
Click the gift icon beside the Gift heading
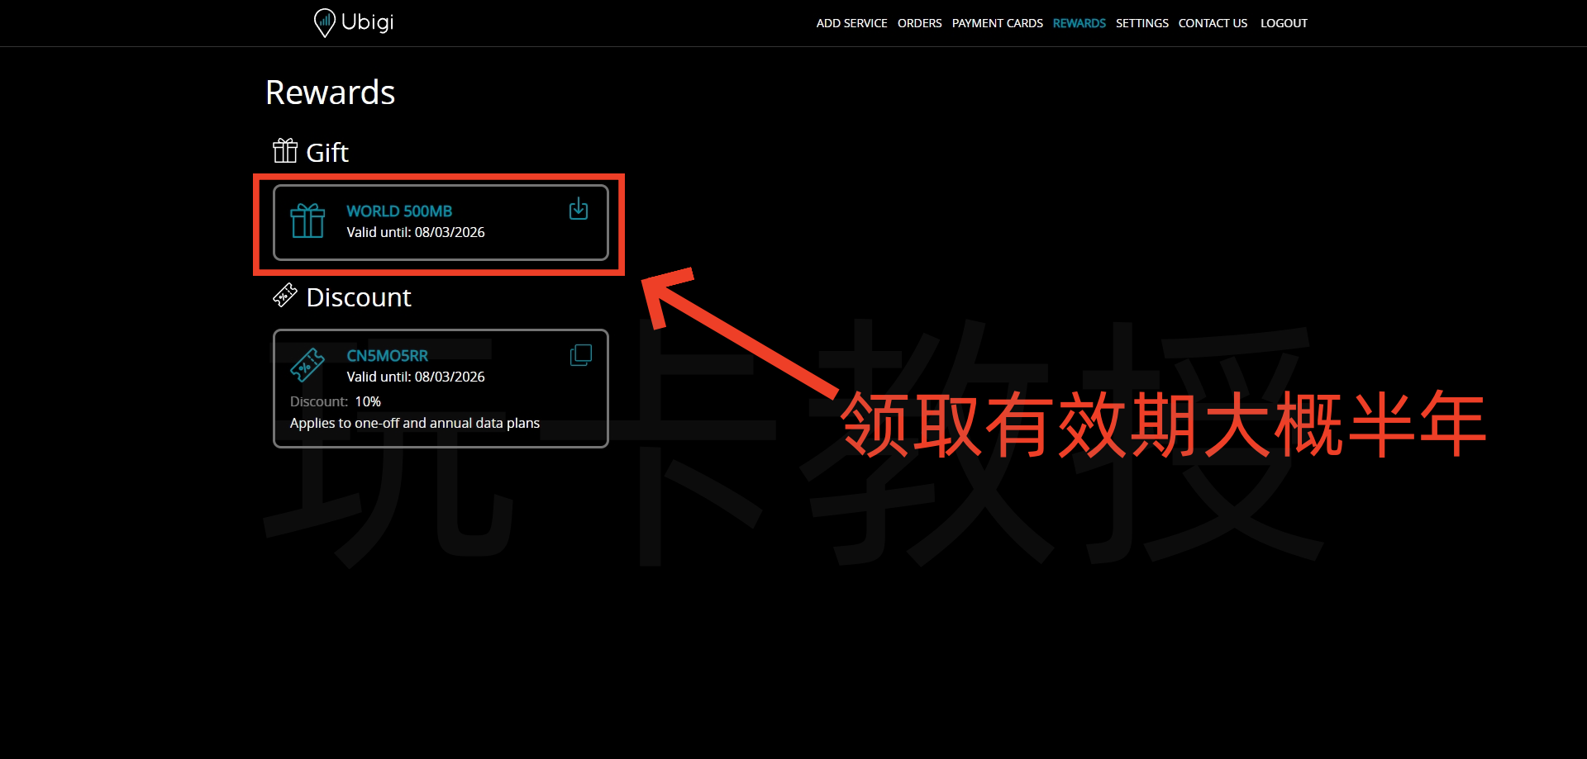point(285,150)
